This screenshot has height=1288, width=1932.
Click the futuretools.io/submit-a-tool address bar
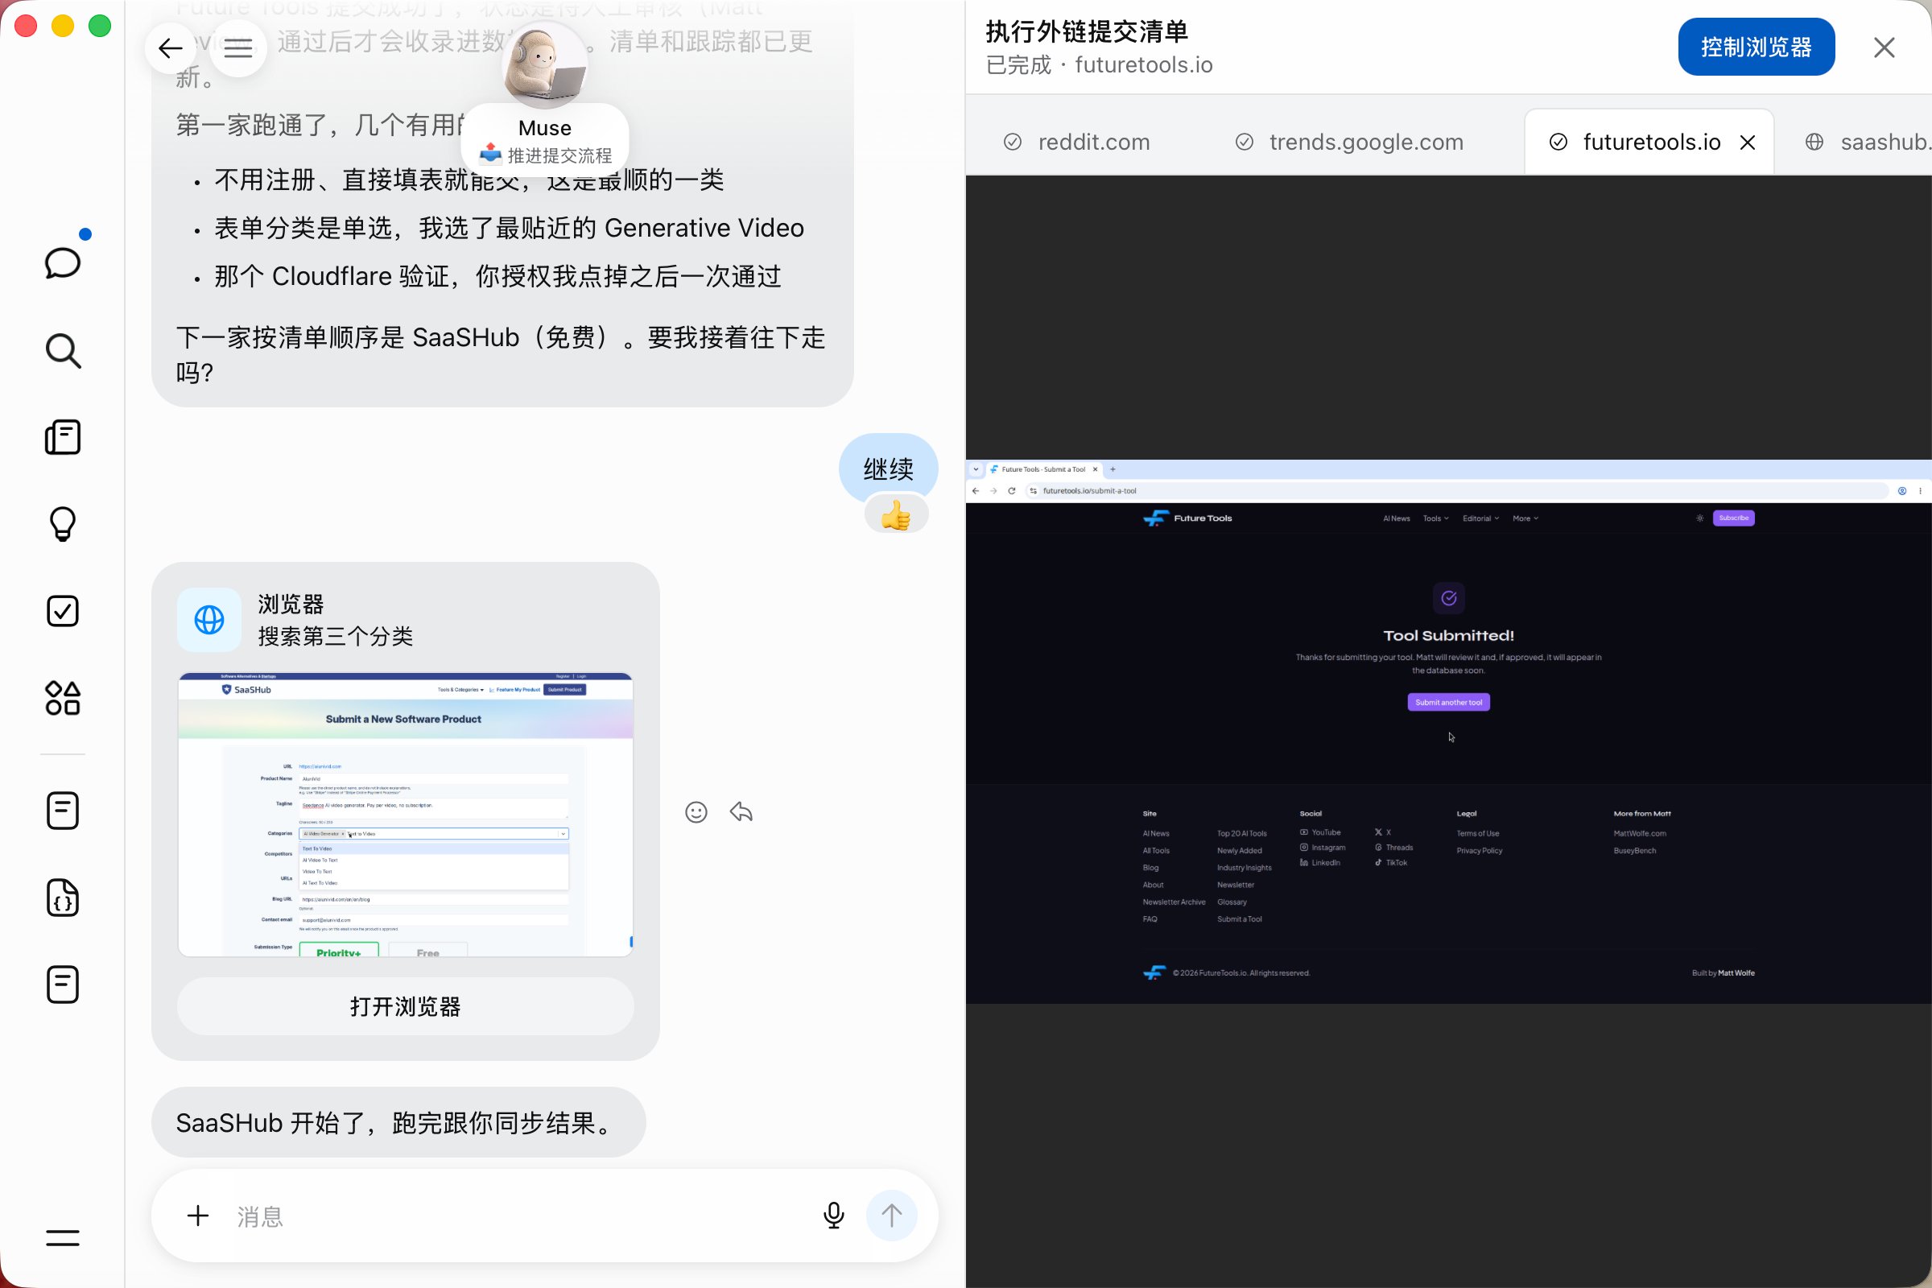click(x=1458, y=490)
